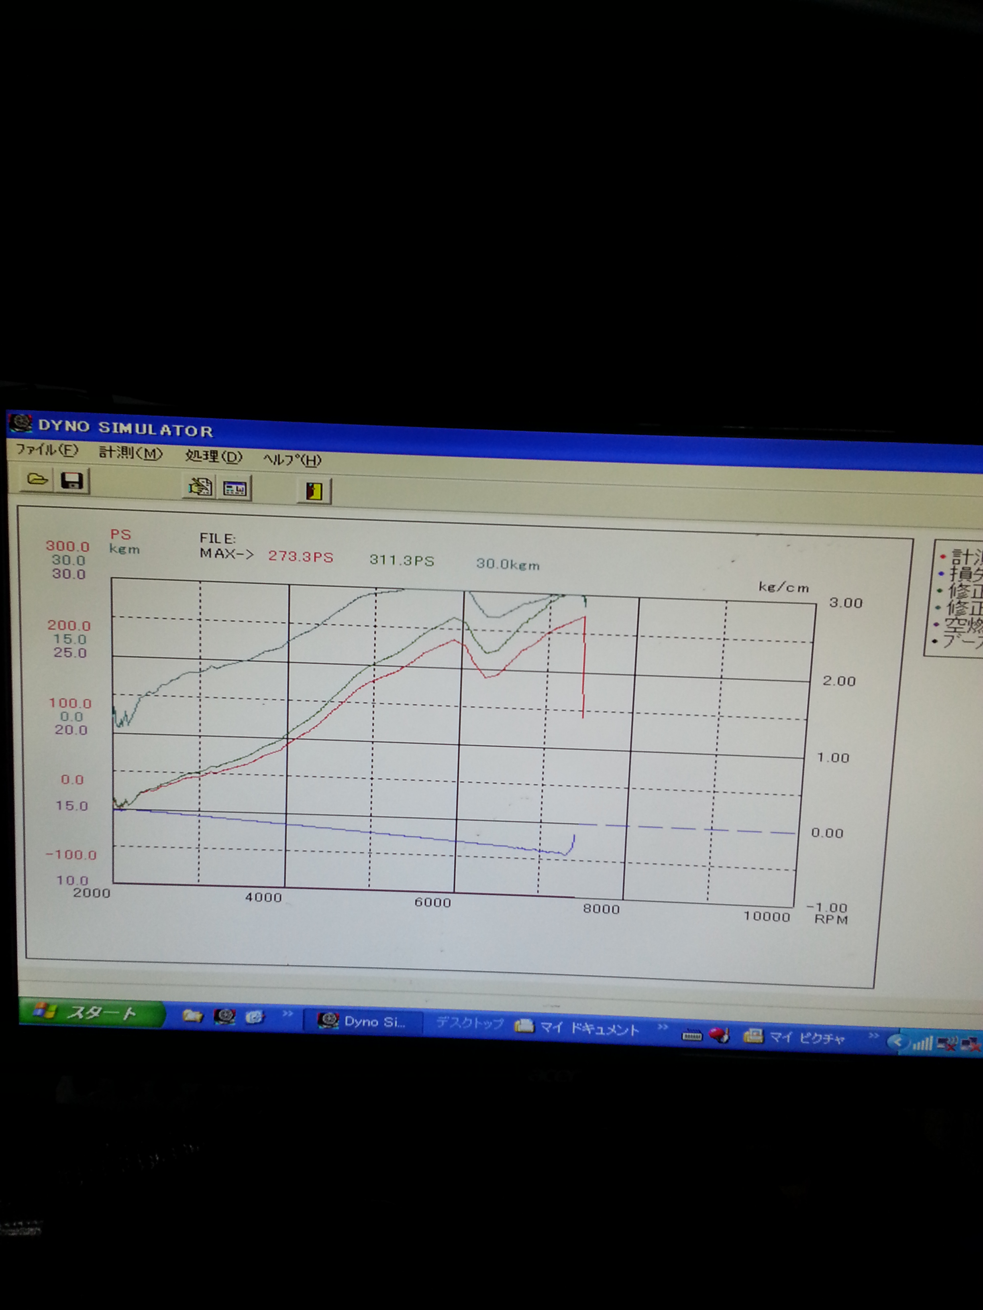This screenshot has width=983, height=1310.
Task: Click the black ブー legend entry
Action: [x=958, y=641]
